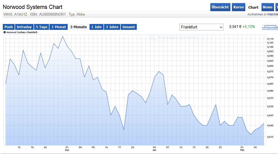Click the Norwood Systems (Frankfurt) legend label
Image resolution: width=278 pixels, height=154 pixels.
(x=22, y=32)
